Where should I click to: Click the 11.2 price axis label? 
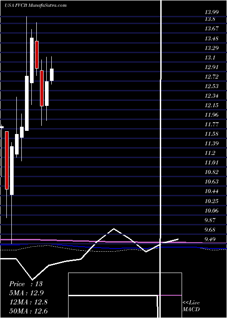tap(210, 153)
